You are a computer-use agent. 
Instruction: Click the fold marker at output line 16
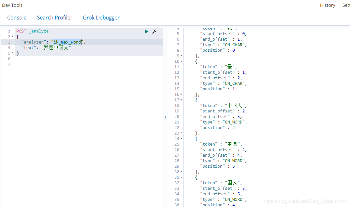[x=181, y=94]
